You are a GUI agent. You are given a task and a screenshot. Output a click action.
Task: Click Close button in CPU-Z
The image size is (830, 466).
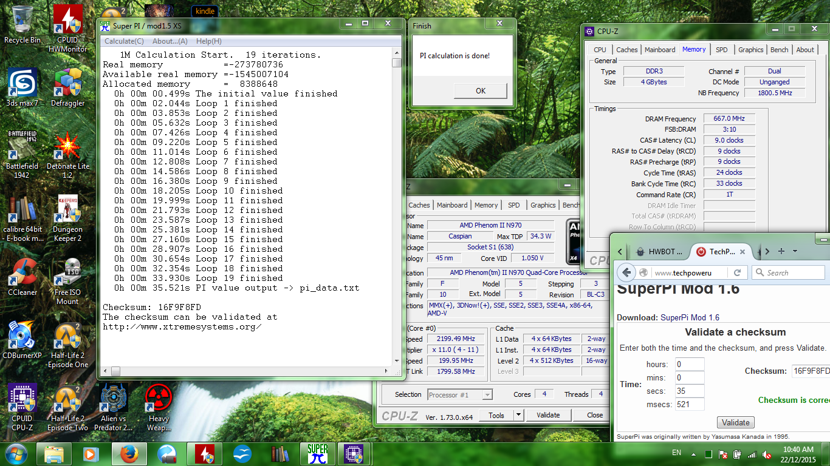point(595,415)
